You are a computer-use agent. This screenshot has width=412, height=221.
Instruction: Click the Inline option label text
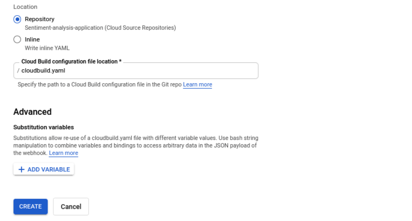coord(32,39)
